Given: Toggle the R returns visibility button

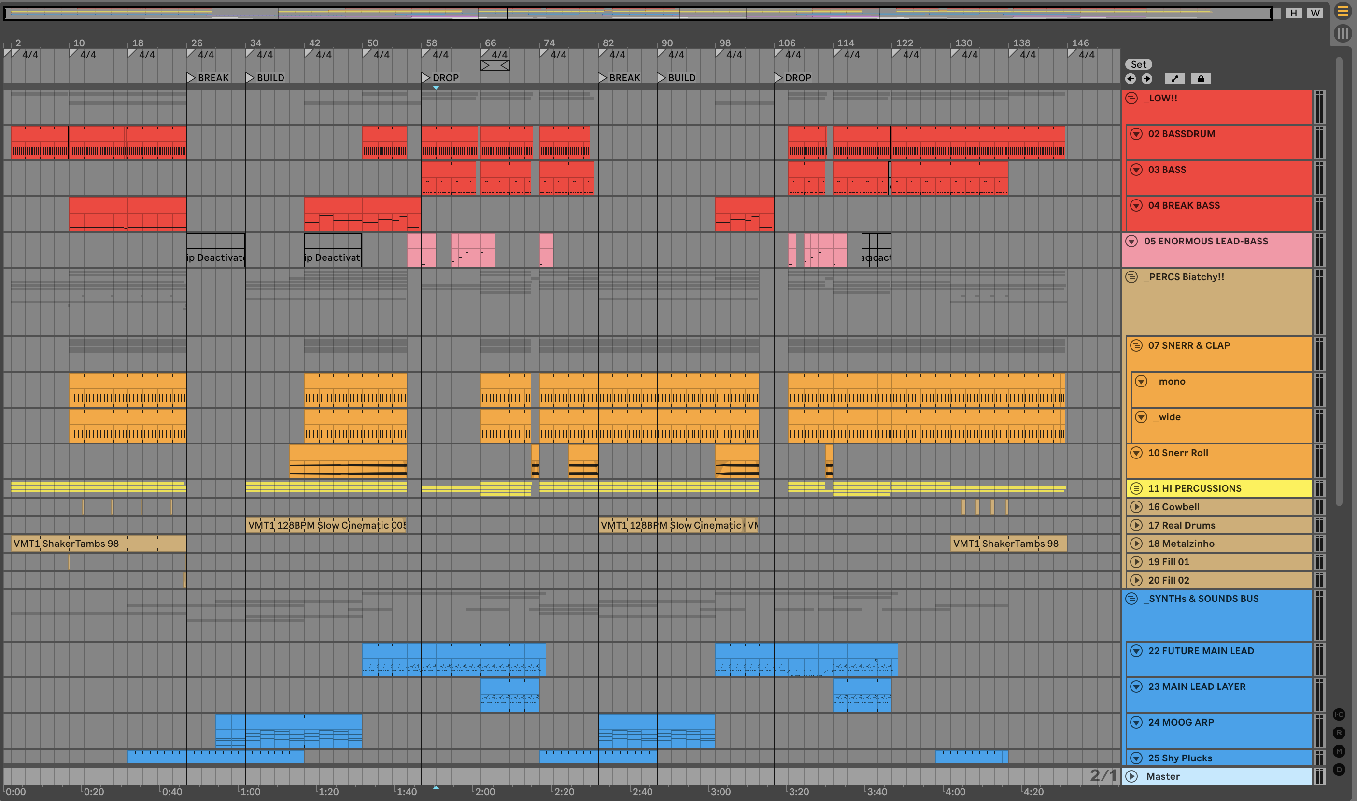Looking at the screenshot, I should point(1339,733).
